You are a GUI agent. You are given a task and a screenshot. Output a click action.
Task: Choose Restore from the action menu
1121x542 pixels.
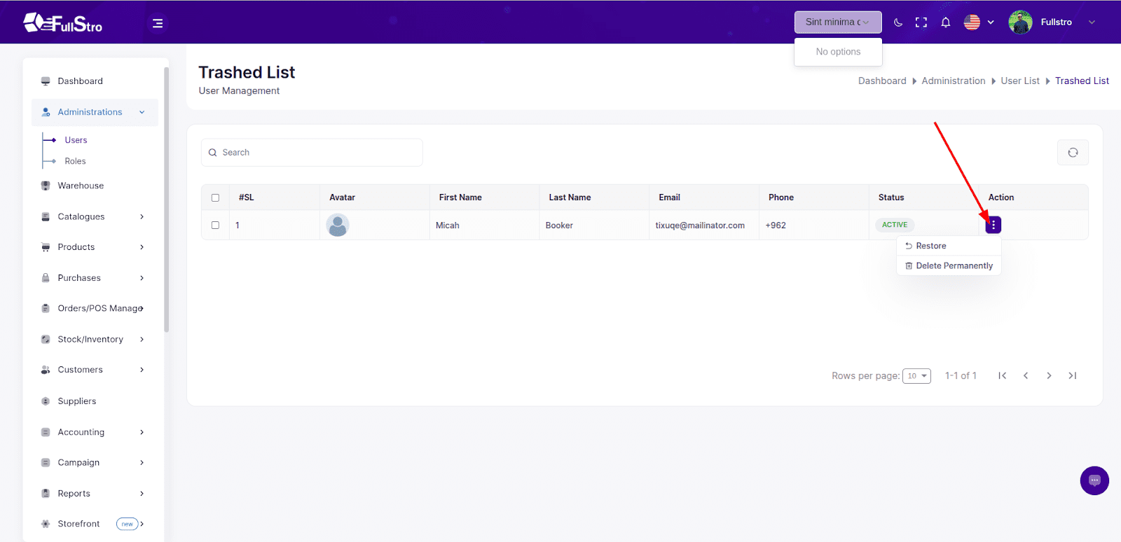coord(930,246)
